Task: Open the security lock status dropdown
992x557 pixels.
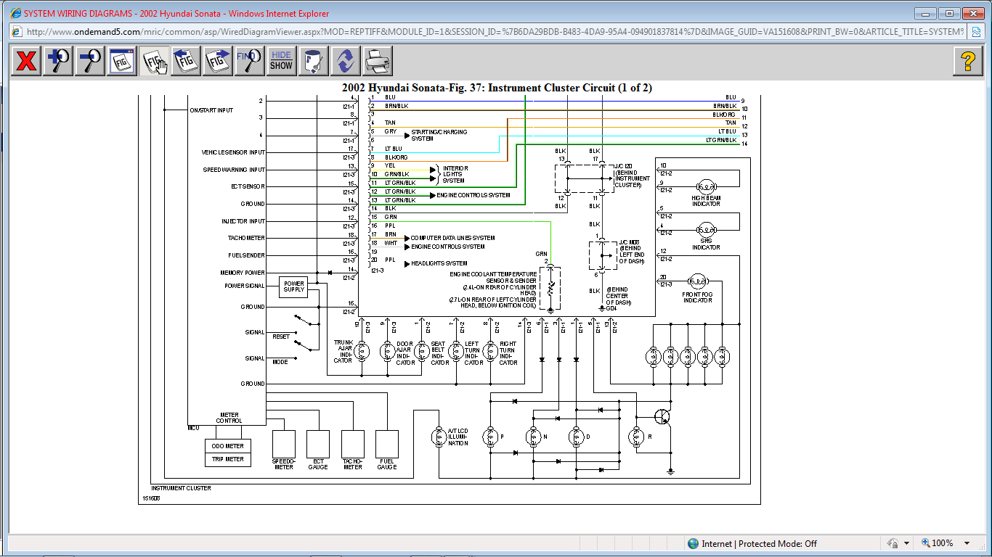Action: [x=906, y=543]
